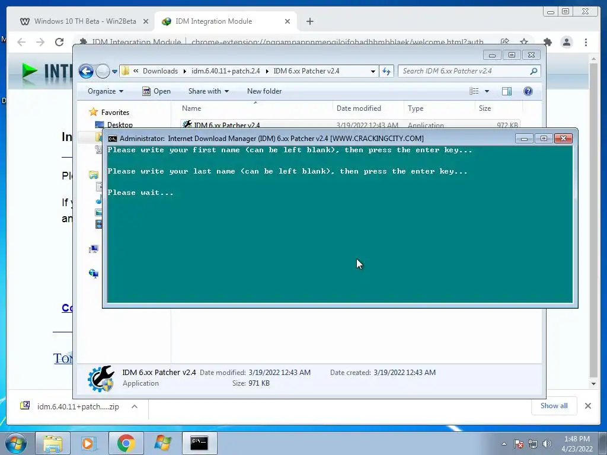Image resolution: width=607 pixels, height=455 pixels.
Task: Click Network icon in navigation pane
Action: point(93,274)
